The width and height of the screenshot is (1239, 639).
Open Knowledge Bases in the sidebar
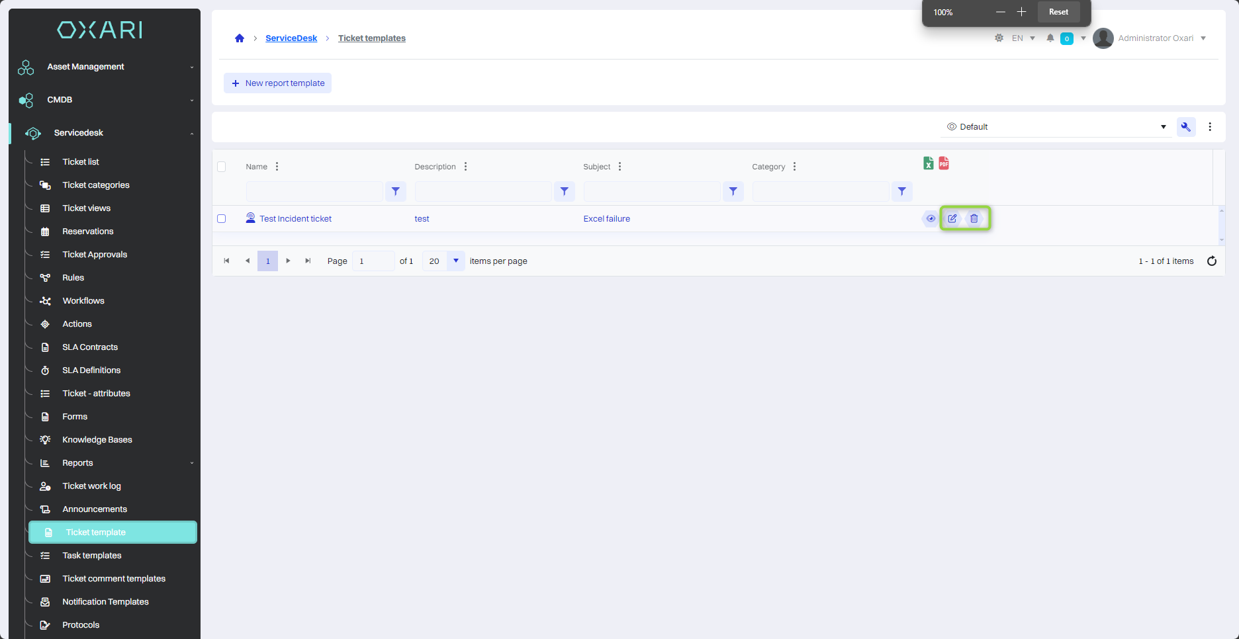click(97, 440)
